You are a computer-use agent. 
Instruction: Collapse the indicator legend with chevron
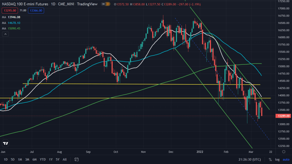tap(5, 34)
